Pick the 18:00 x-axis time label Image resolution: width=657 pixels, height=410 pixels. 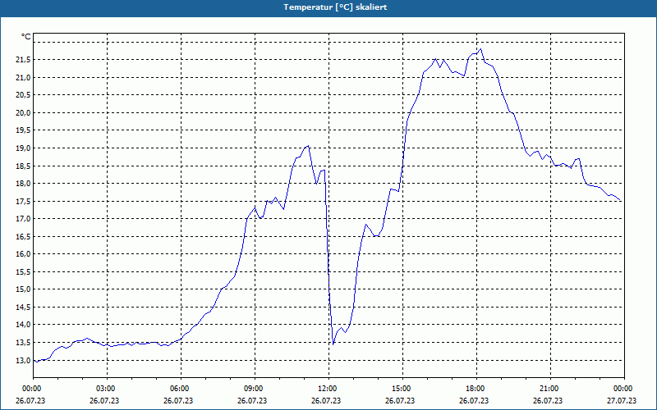[x=476, y=389]
